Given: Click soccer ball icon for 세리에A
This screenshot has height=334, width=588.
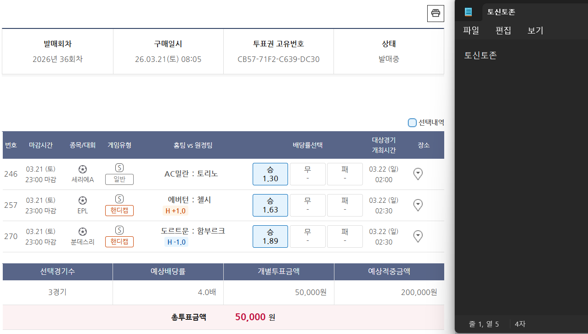Looking at the screenshot, I should click(83, 169).
